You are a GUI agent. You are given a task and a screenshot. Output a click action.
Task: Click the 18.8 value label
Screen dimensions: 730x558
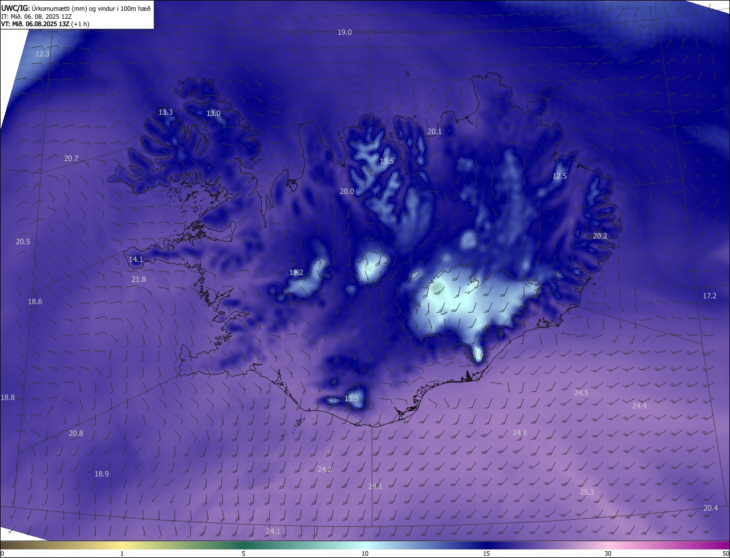pos(8,398)
